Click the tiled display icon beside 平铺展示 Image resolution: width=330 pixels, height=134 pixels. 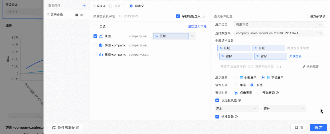coord(268,77)
